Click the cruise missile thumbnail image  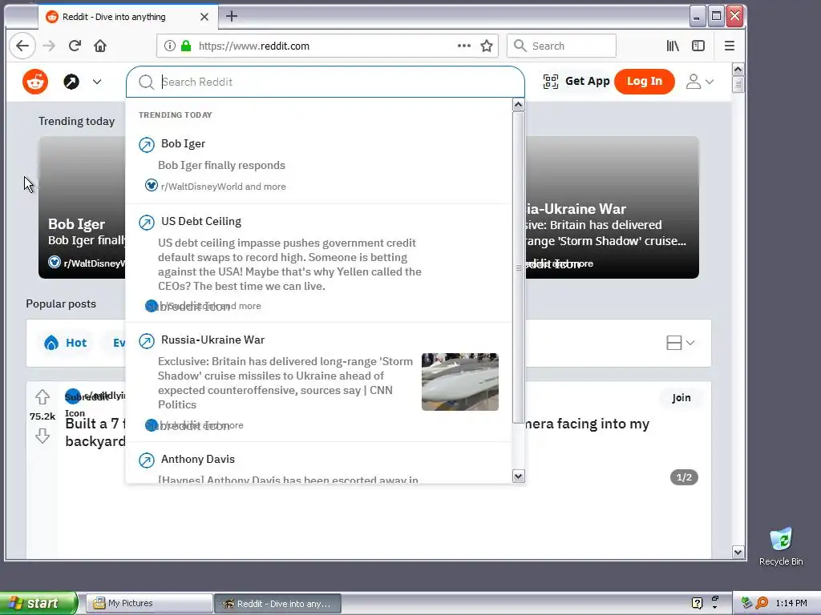coord(459,382)
